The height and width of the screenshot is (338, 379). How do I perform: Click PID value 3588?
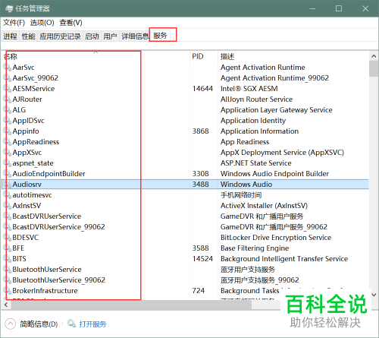200,248
